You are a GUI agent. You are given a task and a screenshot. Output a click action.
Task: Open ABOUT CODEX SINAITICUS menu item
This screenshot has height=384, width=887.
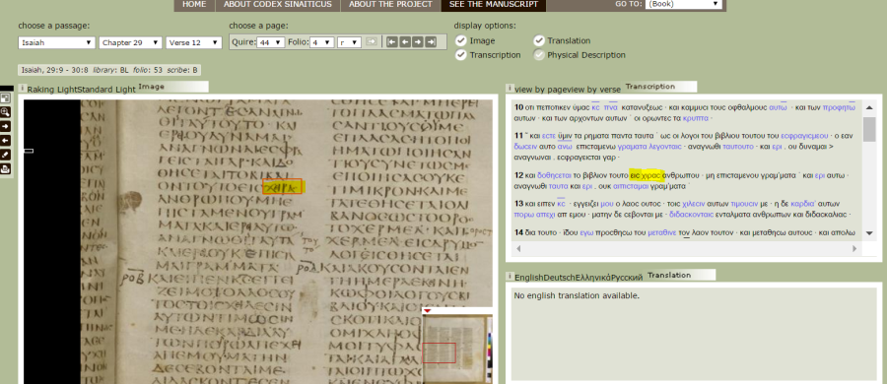pyautogui.click(x=278, y=5)
